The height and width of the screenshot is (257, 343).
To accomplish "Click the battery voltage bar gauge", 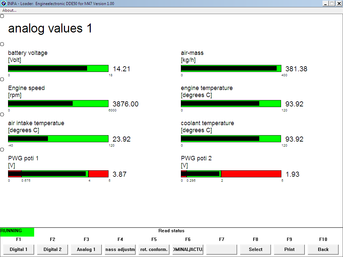I will click(58, 69).
